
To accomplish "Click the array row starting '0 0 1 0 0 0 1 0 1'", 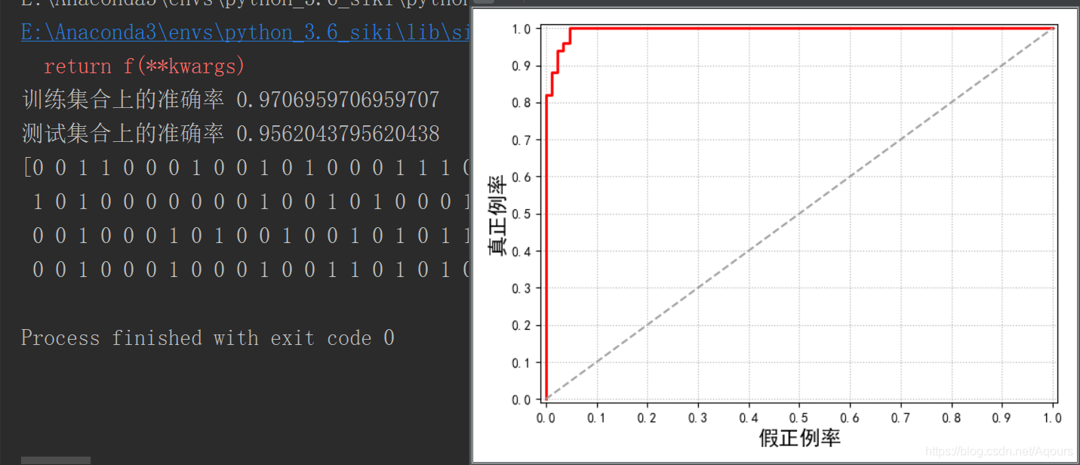I will point(252,236).
